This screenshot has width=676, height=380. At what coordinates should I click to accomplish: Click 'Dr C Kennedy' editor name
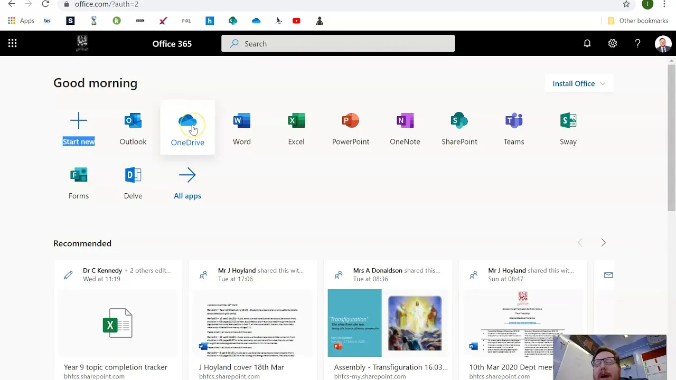tap(102, 270)
